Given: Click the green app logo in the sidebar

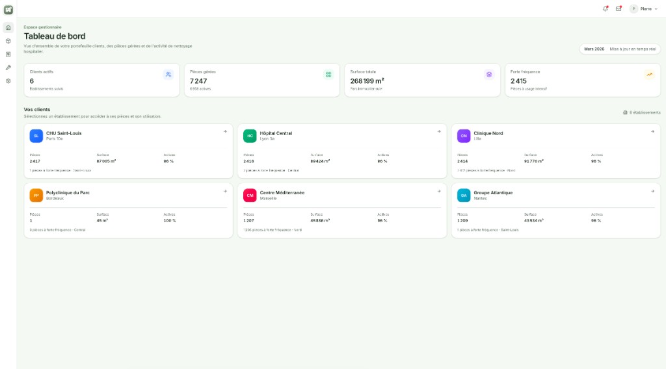Looking at the screenshot, I should point(8,10).
